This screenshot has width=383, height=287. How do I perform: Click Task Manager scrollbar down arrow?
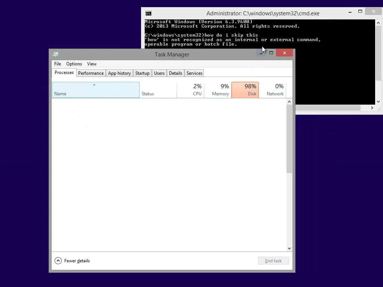[x=289, y=249]
